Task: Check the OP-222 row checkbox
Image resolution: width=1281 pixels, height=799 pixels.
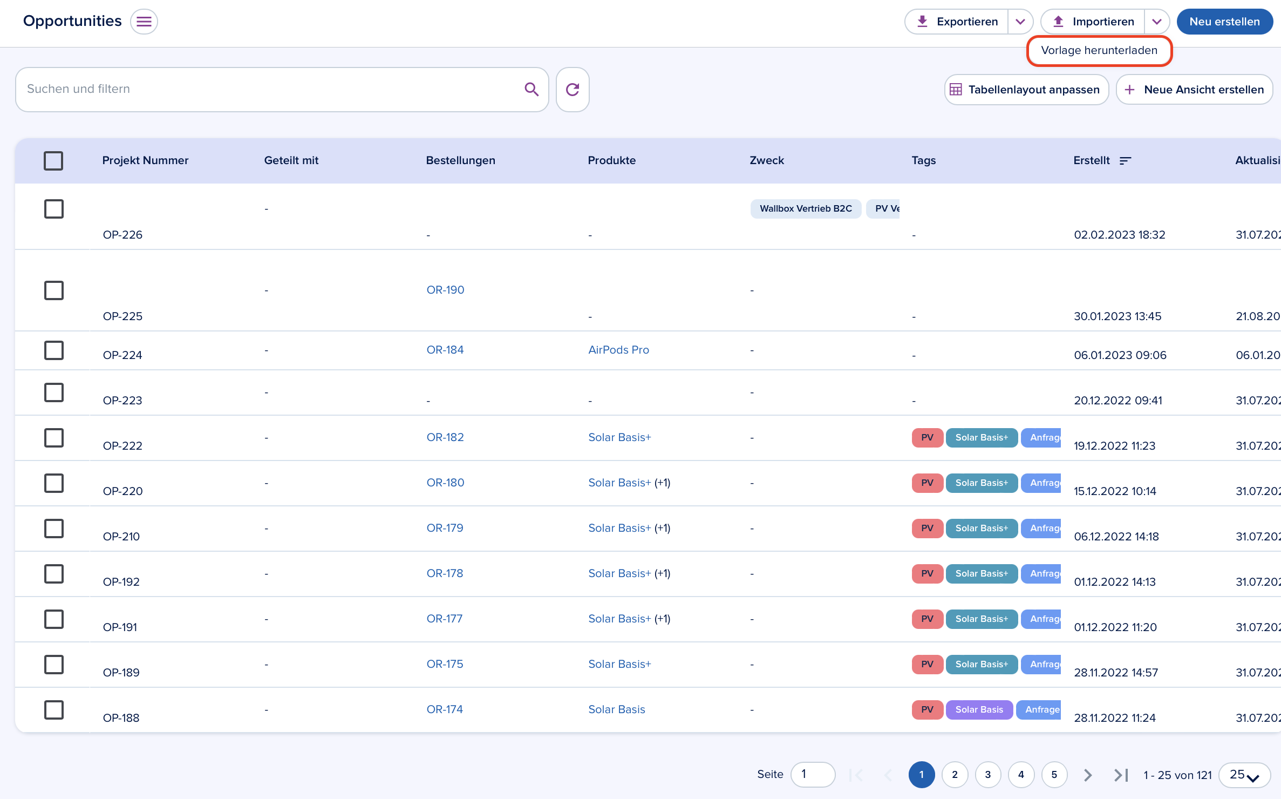Action: [x=53, y=437]
